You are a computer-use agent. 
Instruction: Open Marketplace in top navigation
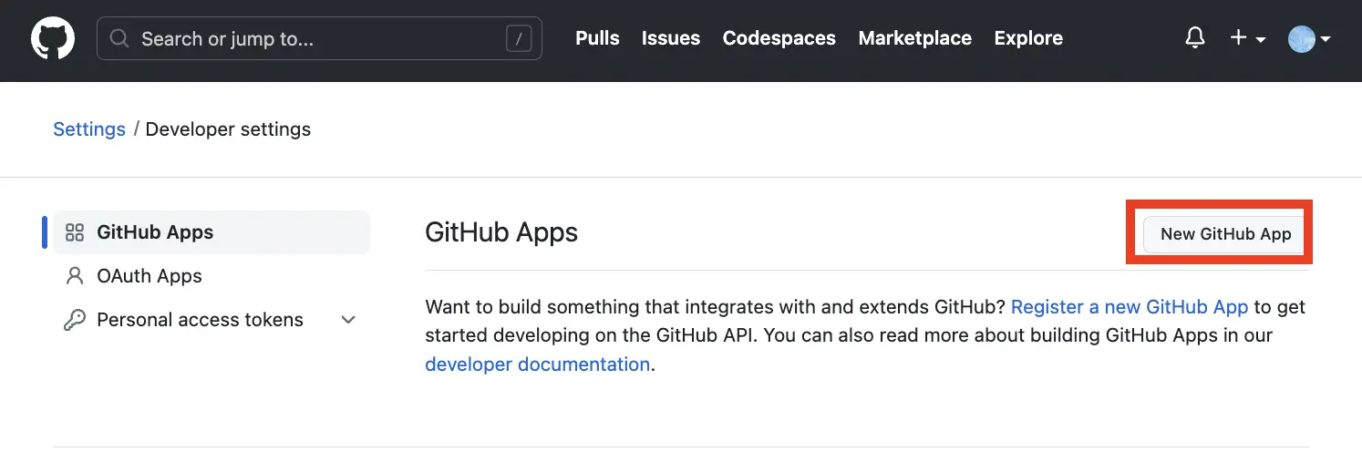tap(914, 38)
